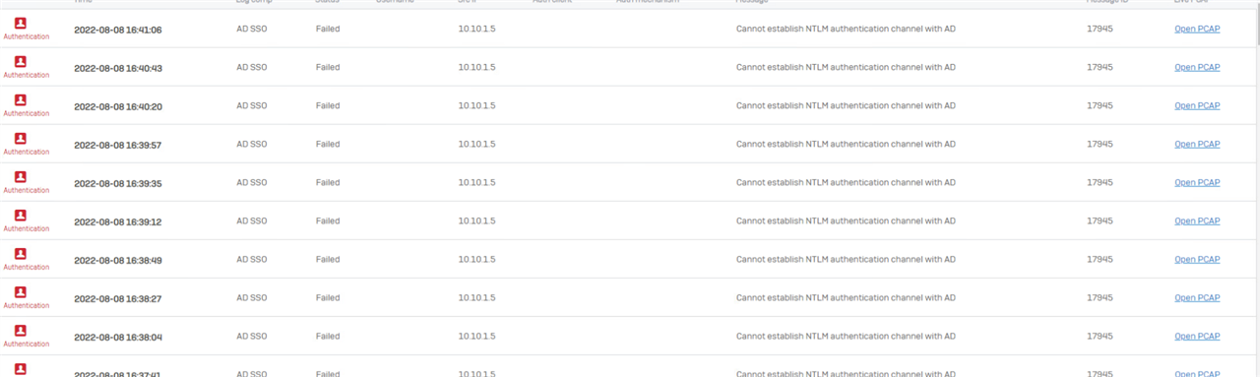1260x377 pixels.
Task: Click the Authentication icon for 16:41:06 entry
Action: coord(20,23)
